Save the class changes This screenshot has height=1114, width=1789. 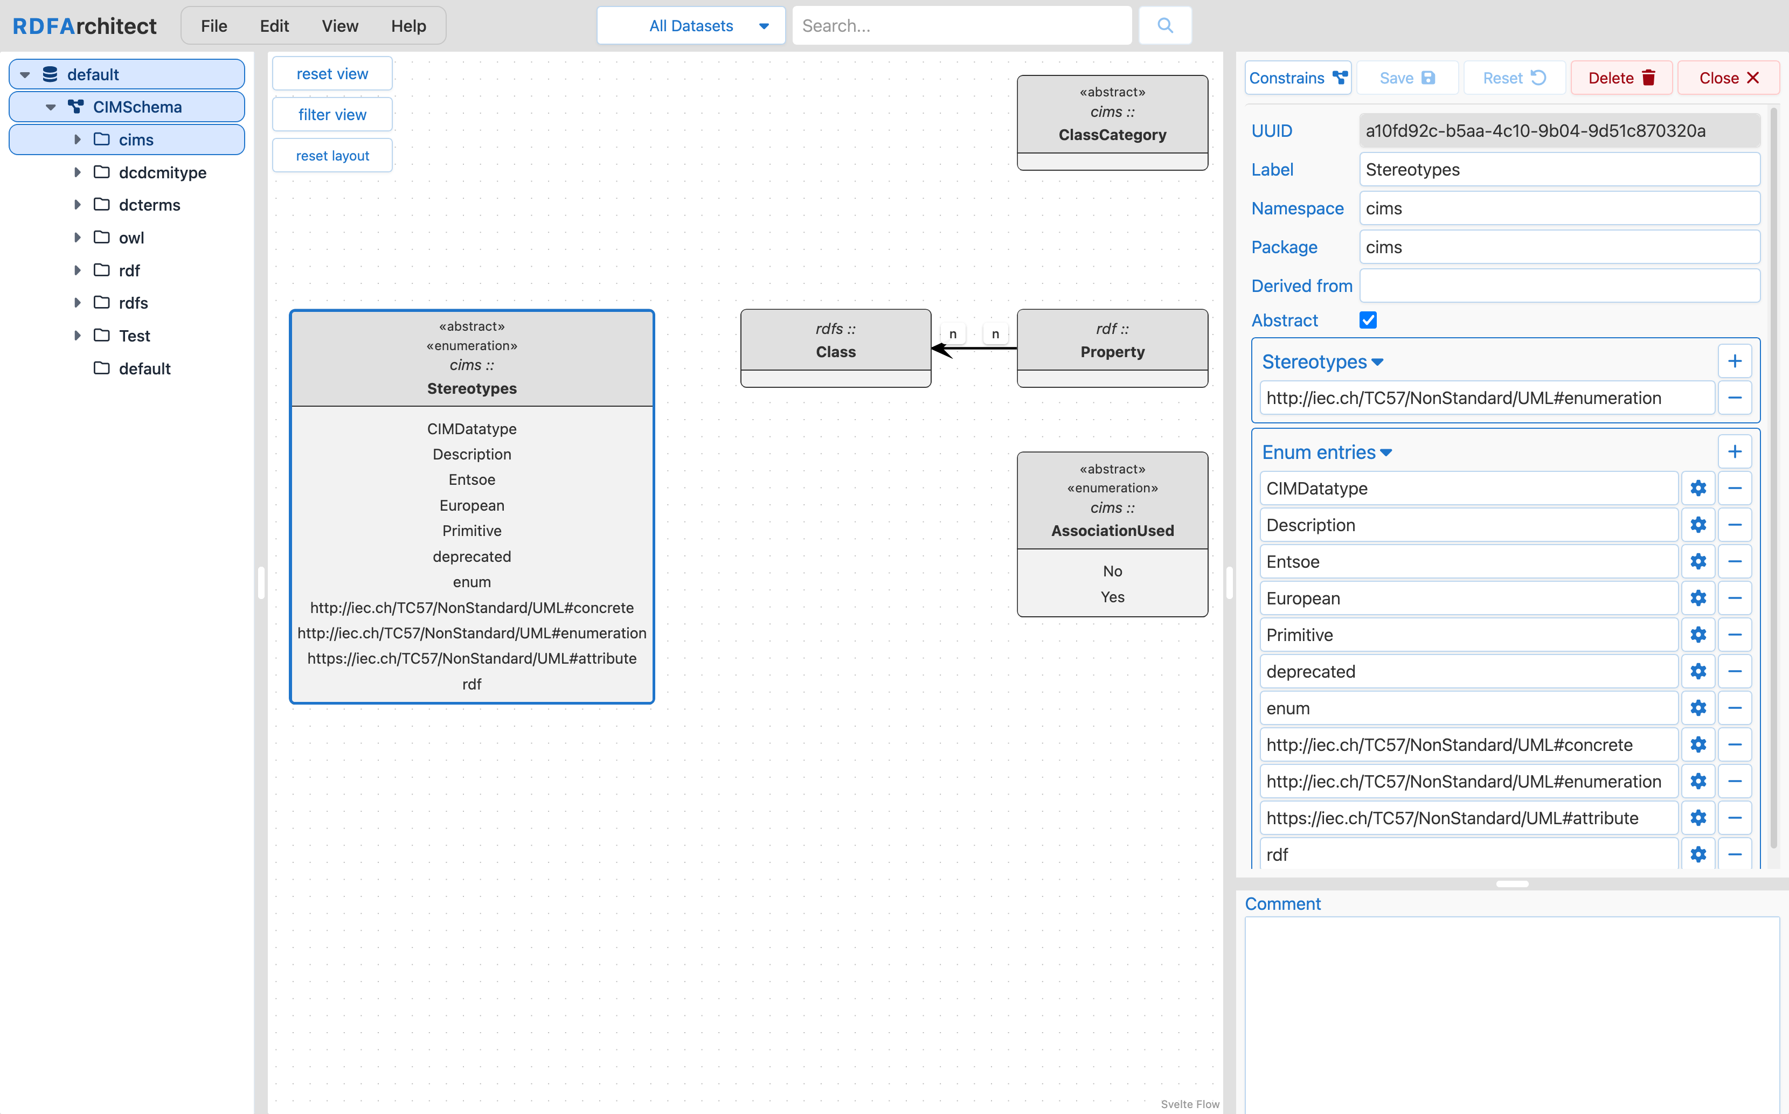(x=1406, y=78)
